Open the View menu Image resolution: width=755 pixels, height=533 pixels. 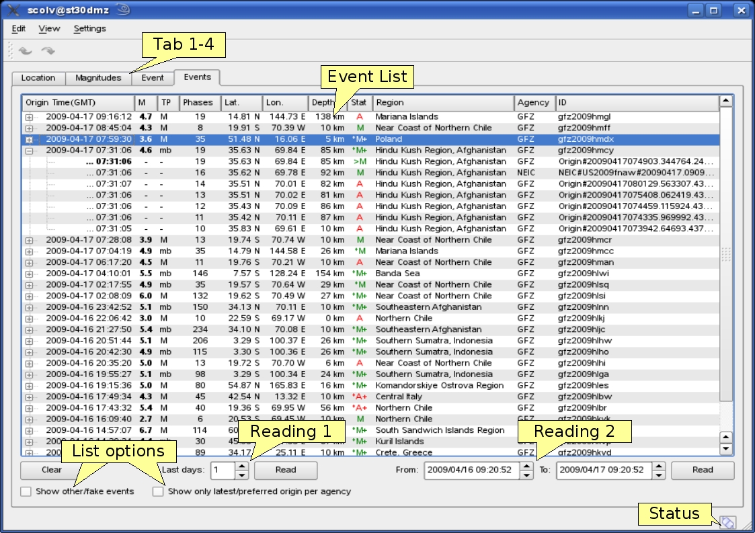[49, 28]
